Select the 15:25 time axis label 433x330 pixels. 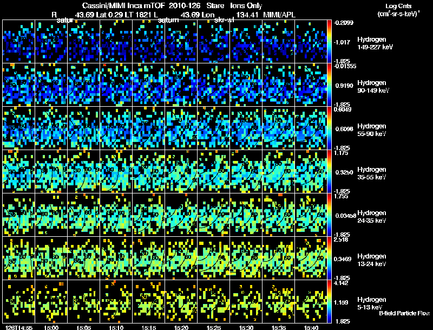click(x=214, y=328)
